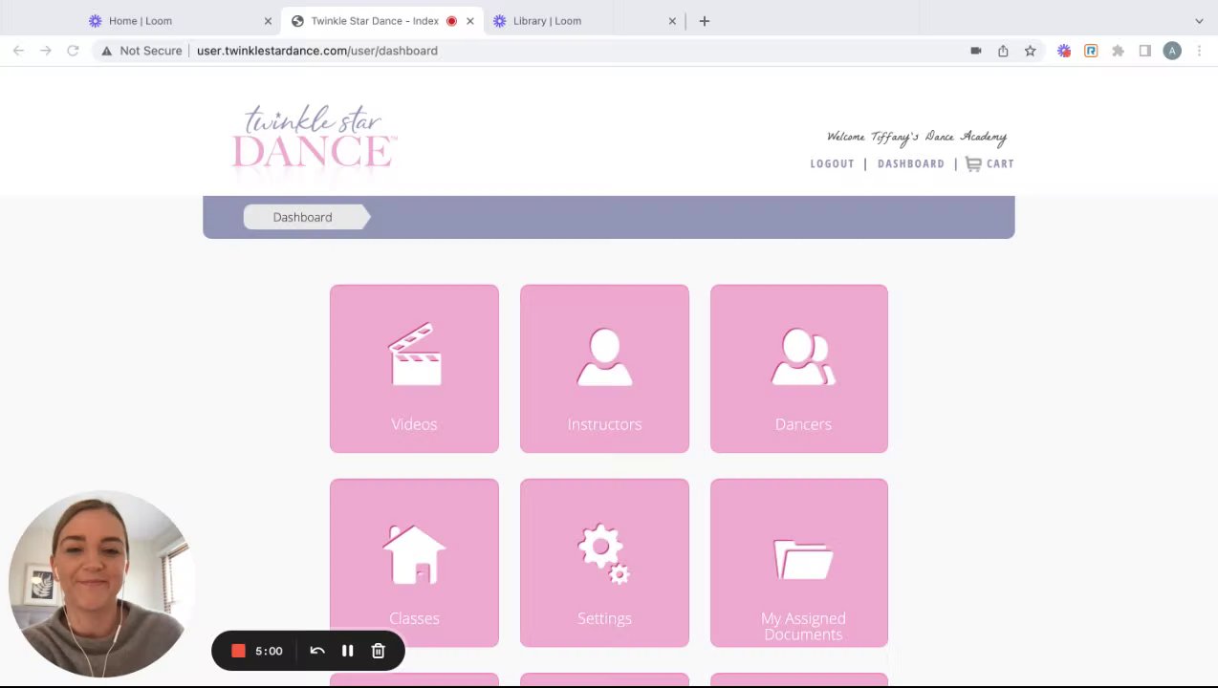Select the Twinkle Star Dance tab
Viewport: 1218px width, 688px height.
click(375, 21)
